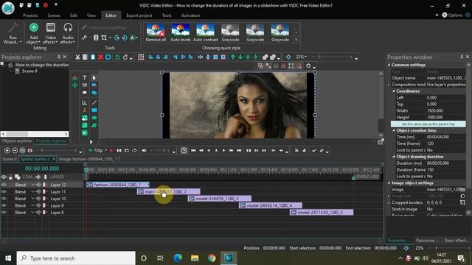Open the Run Wizard tool
This screenshot has height=265, width=472.
pos(13,33)
